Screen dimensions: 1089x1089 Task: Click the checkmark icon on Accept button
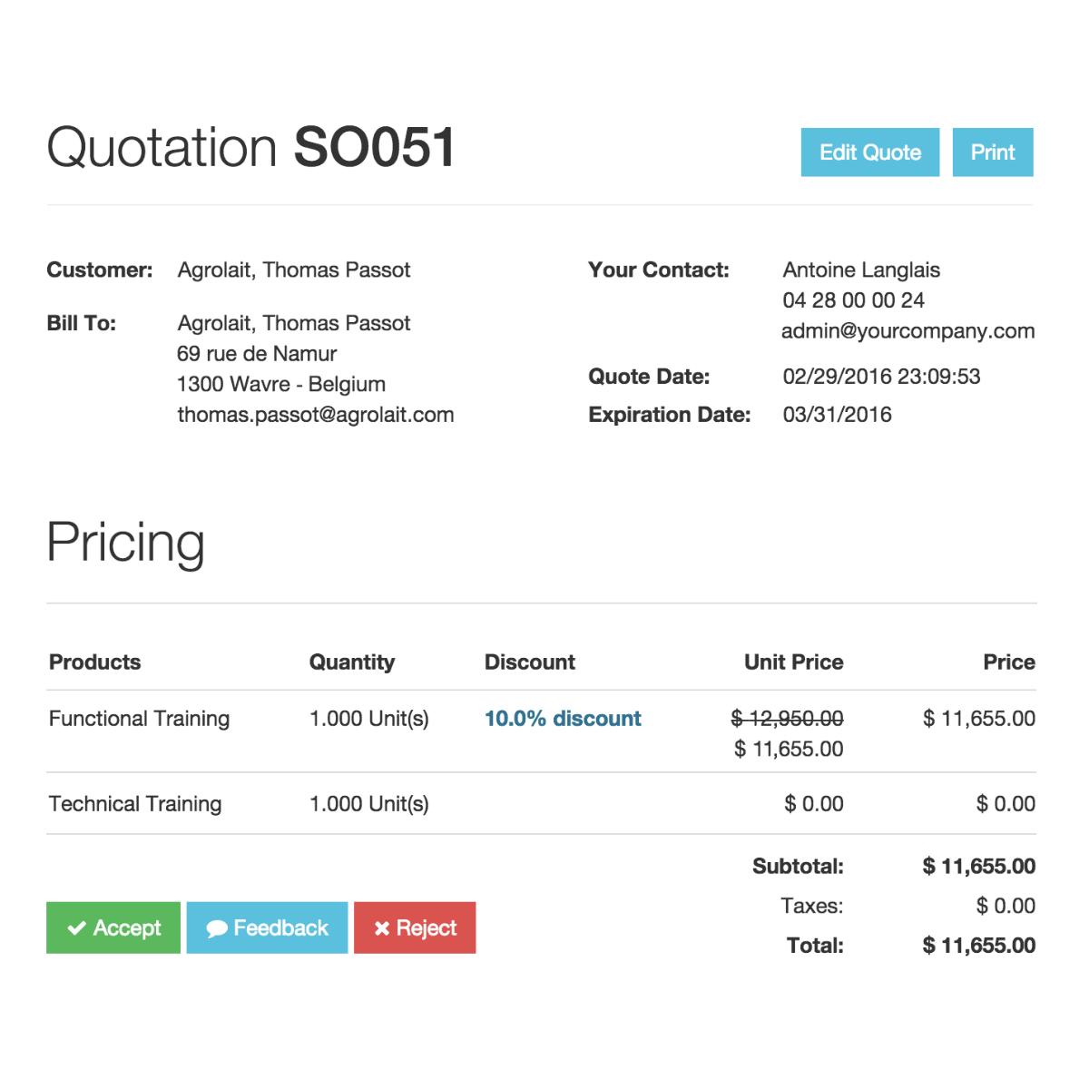(x=77, y=928)
